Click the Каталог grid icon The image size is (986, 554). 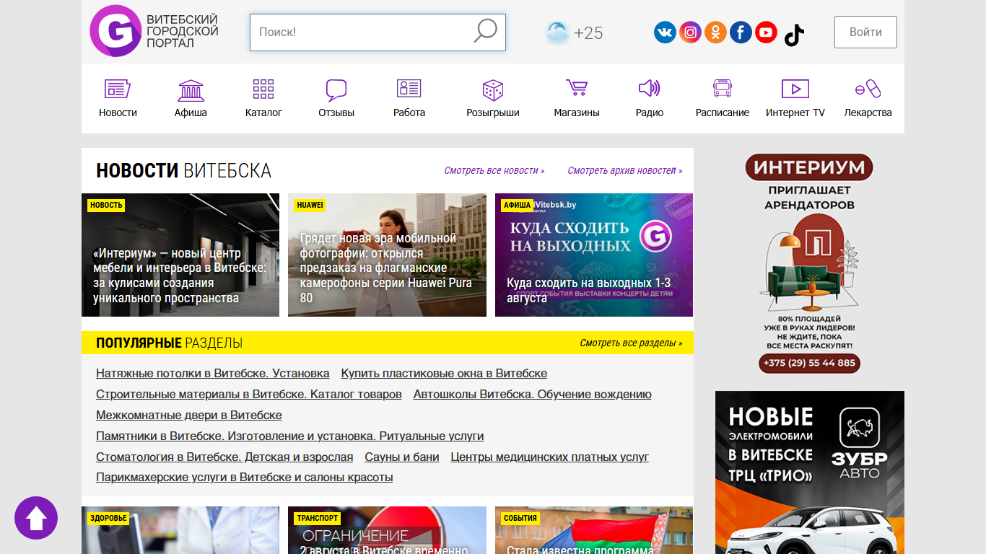pos(263,89)
